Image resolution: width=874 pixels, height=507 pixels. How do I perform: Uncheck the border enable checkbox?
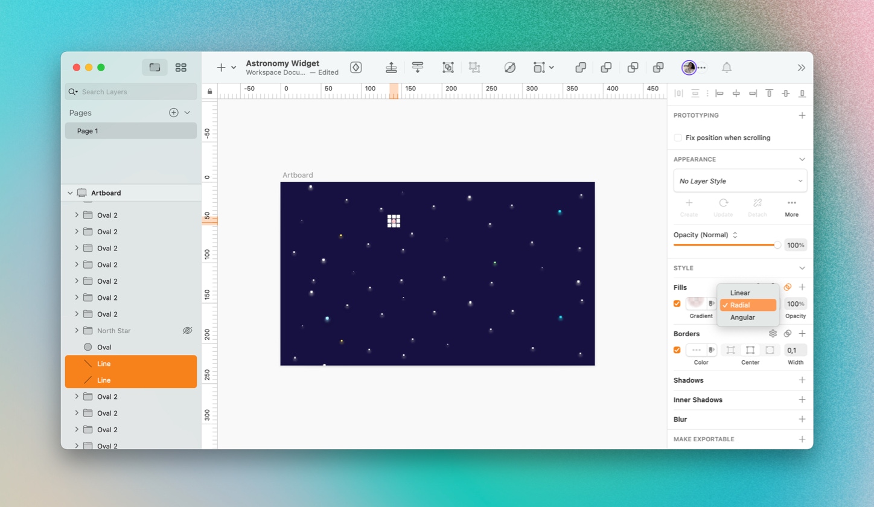(677, 350)
